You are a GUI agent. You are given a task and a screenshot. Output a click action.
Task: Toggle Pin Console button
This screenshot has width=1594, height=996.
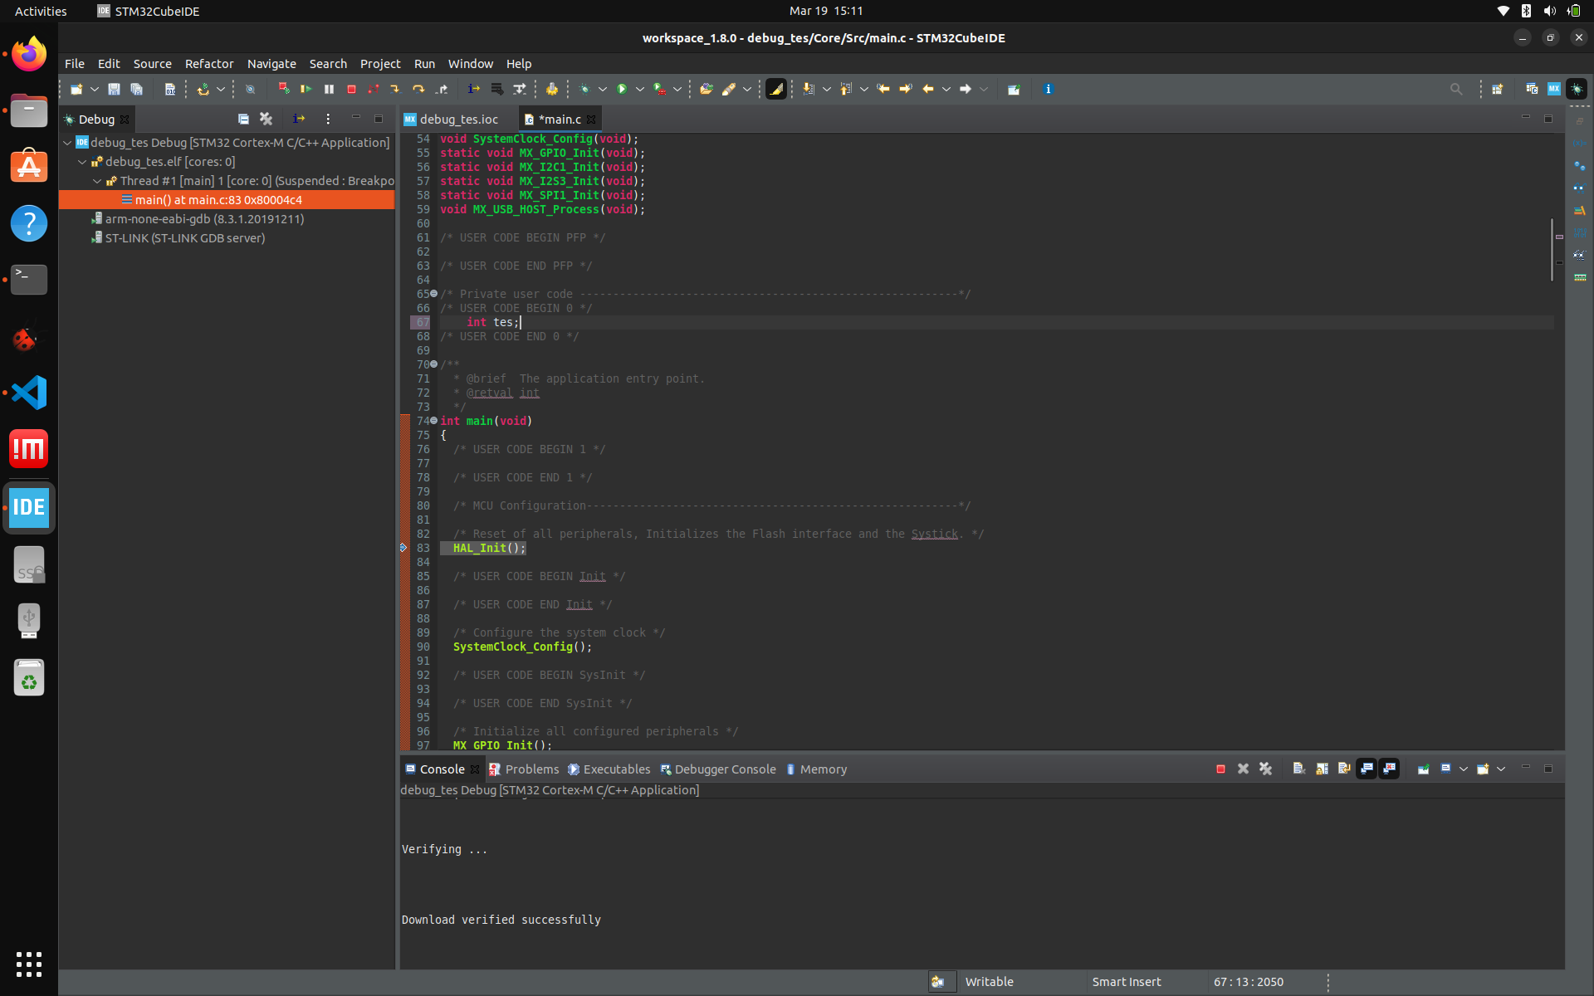click(1423, 769)
